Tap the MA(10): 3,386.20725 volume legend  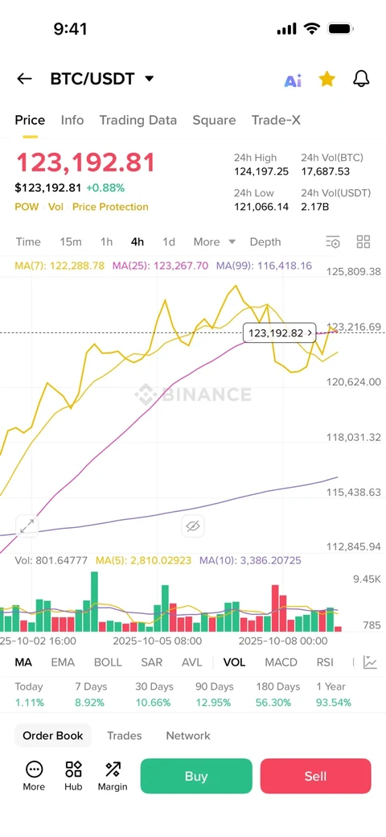tap(250, 560)
